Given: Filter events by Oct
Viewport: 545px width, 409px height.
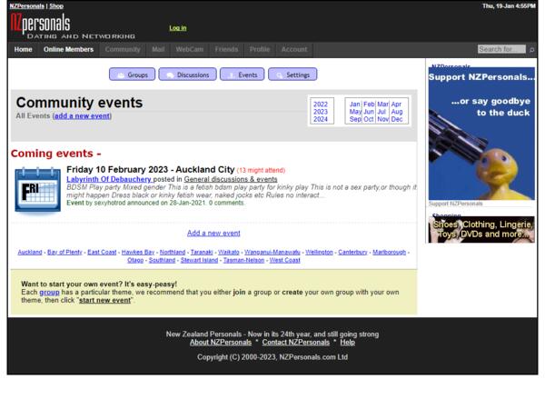Looking at the screenshot, I should tap(369, 119).
